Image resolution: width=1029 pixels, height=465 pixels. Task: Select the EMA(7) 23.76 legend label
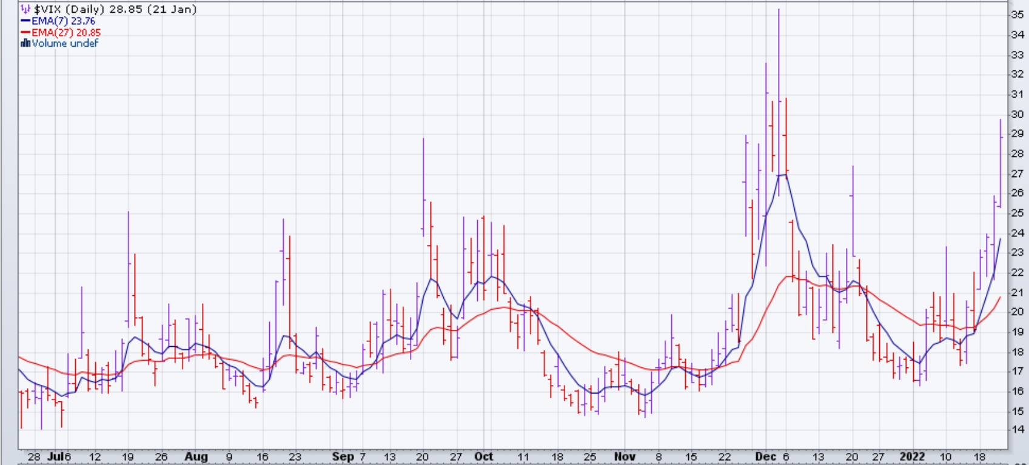tap(64, 21)
